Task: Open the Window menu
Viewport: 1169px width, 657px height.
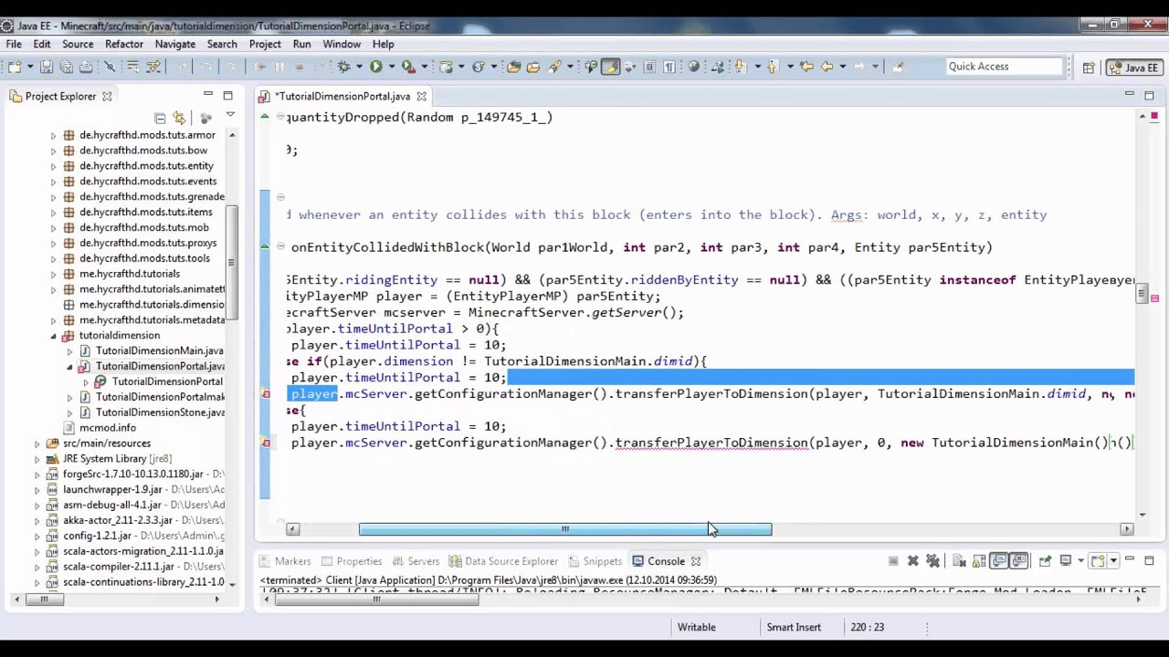Action: (x=342, y=44)
